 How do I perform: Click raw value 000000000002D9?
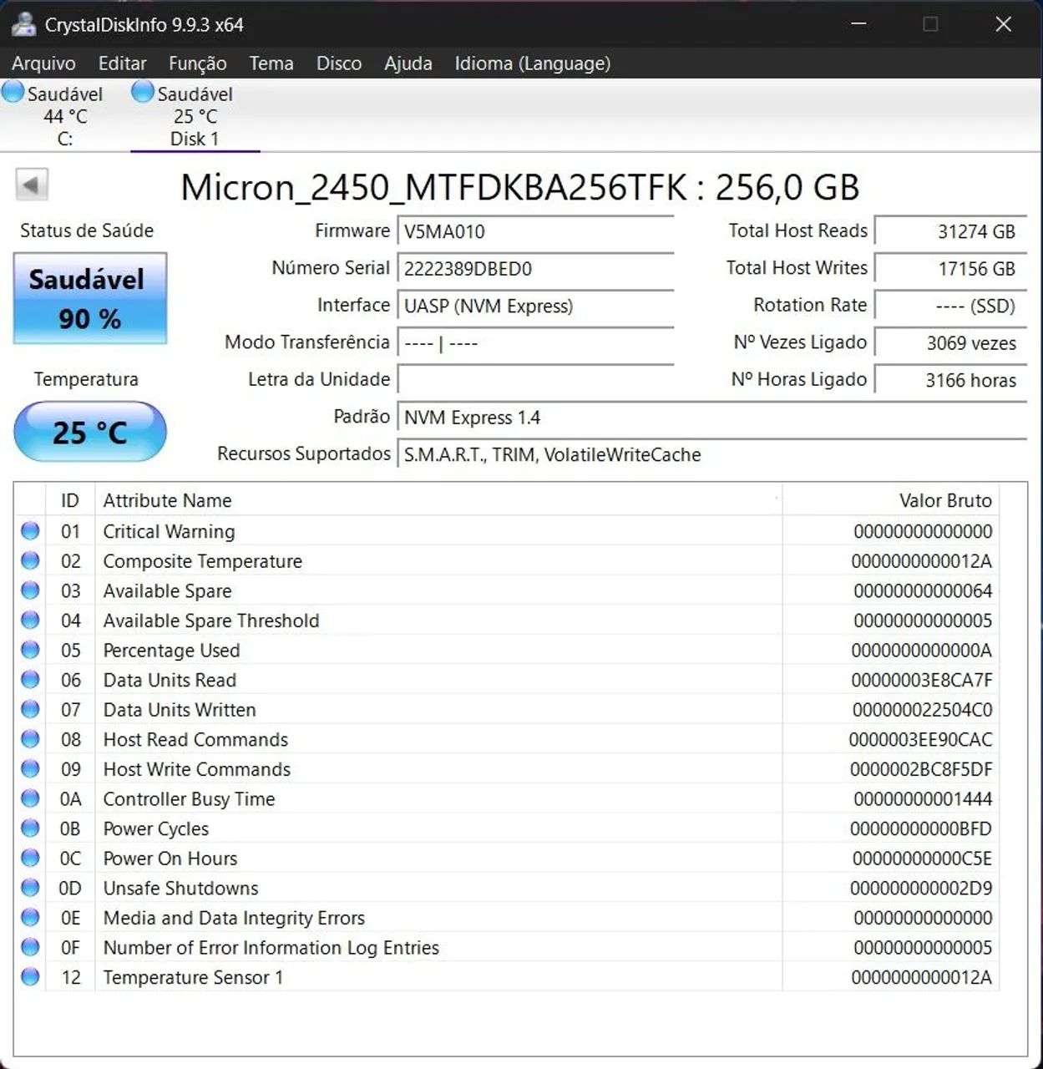pos(921,888)
